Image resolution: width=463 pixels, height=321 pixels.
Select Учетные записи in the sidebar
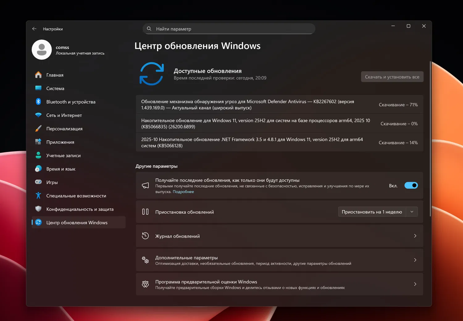click(x=79, y=155)
